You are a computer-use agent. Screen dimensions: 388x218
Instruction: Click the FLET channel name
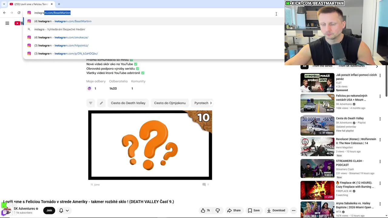[x=339, y=83]
